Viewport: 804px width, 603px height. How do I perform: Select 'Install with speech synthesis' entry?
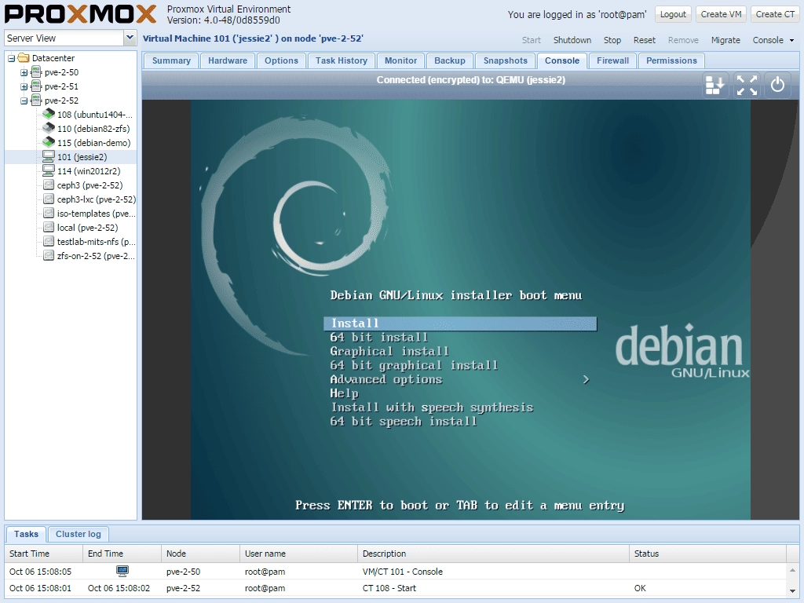click(432, 407)
